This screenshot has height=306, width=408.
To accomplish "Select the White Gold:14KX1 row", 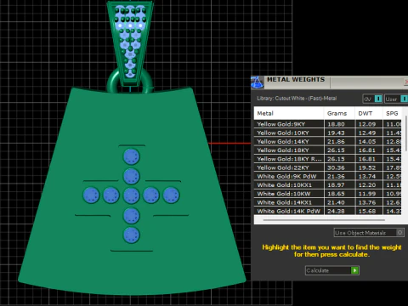I will click(327, 202).
